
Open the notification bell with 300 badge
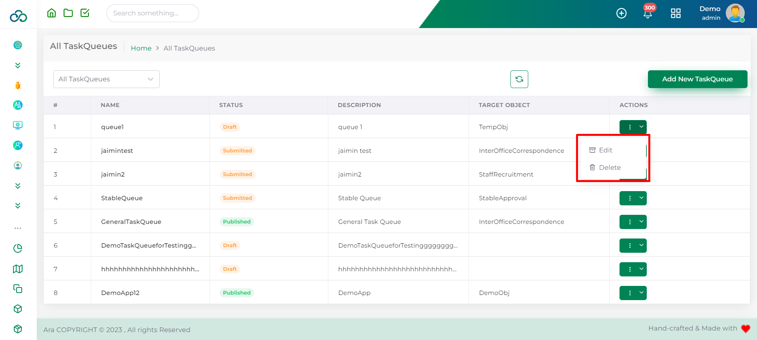click(648, 13)
